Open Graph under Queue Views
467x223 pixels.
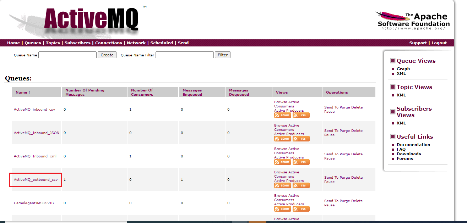[403, 69]
